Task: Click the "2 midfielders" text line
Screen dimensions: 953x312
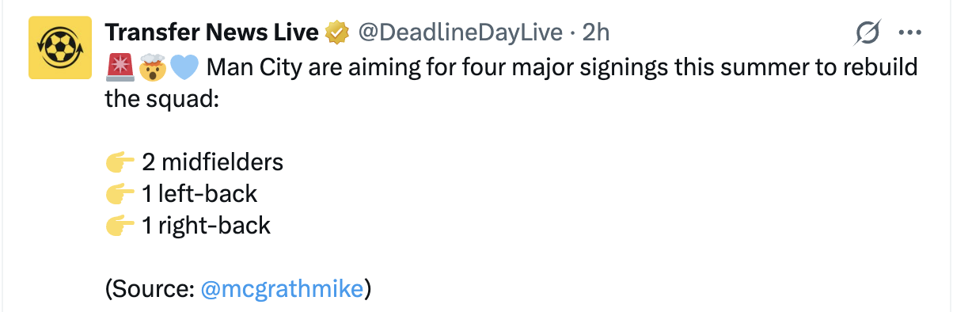Action: (x=212, y=162)
